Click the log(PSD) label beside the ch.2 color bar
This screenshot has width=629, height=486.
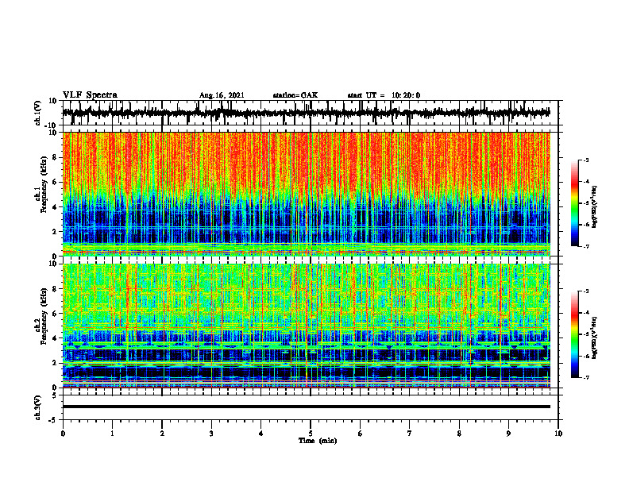595,337
